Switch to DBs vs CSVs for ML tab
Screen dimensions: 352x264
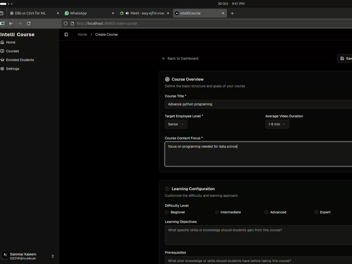tap(34, 13)
